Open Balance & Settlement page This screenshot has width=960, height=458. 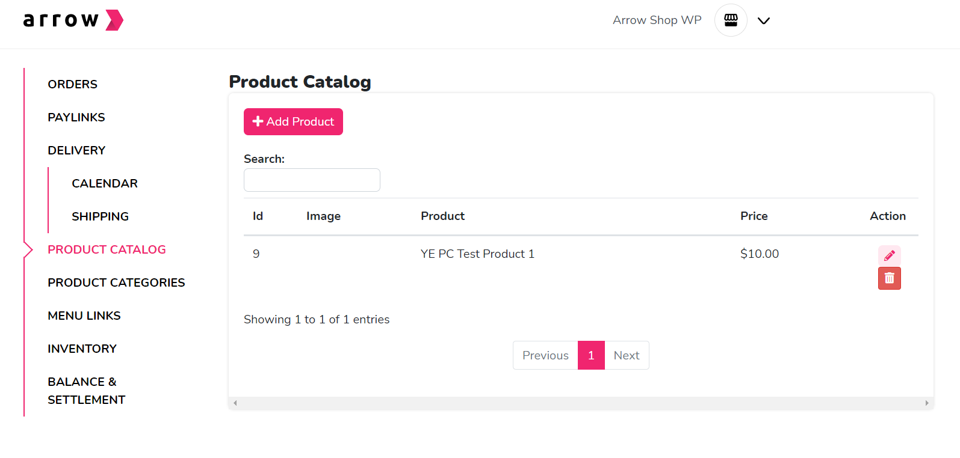point(87,391)
